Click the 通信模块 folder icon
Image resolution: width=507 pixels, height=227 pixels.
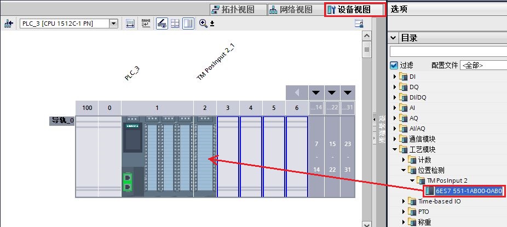403,139
